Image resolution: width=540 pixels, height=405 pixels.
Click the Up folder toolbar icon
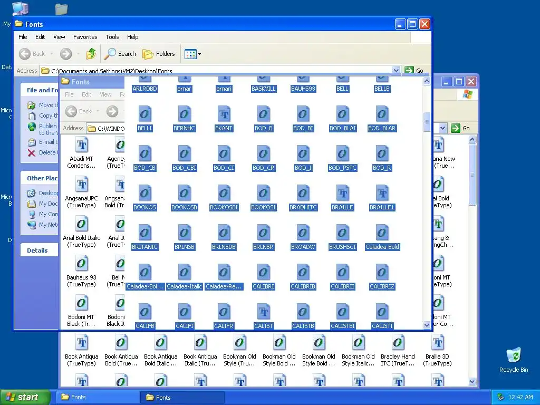[91, 54]
